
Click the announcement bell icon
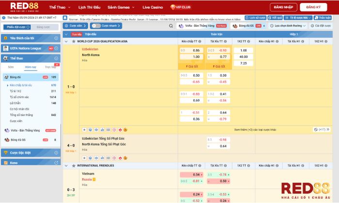pos(65,18)
